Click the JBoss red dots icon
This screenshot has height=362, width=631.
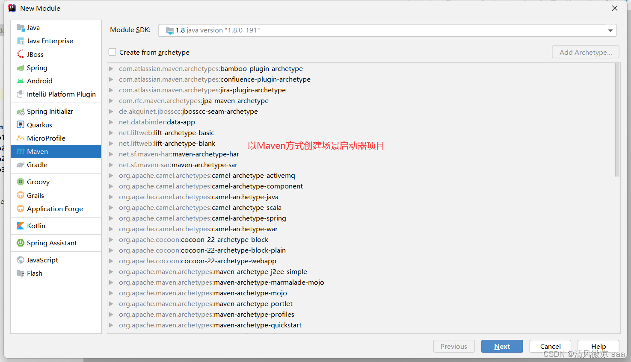21,54
